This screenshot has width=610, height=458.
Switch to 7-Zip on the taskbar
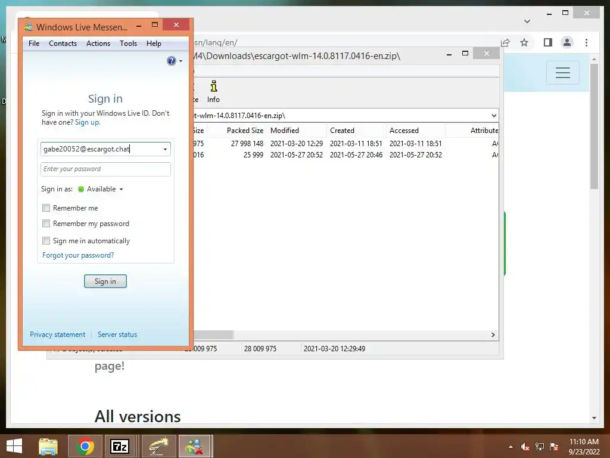coord(119,446)
